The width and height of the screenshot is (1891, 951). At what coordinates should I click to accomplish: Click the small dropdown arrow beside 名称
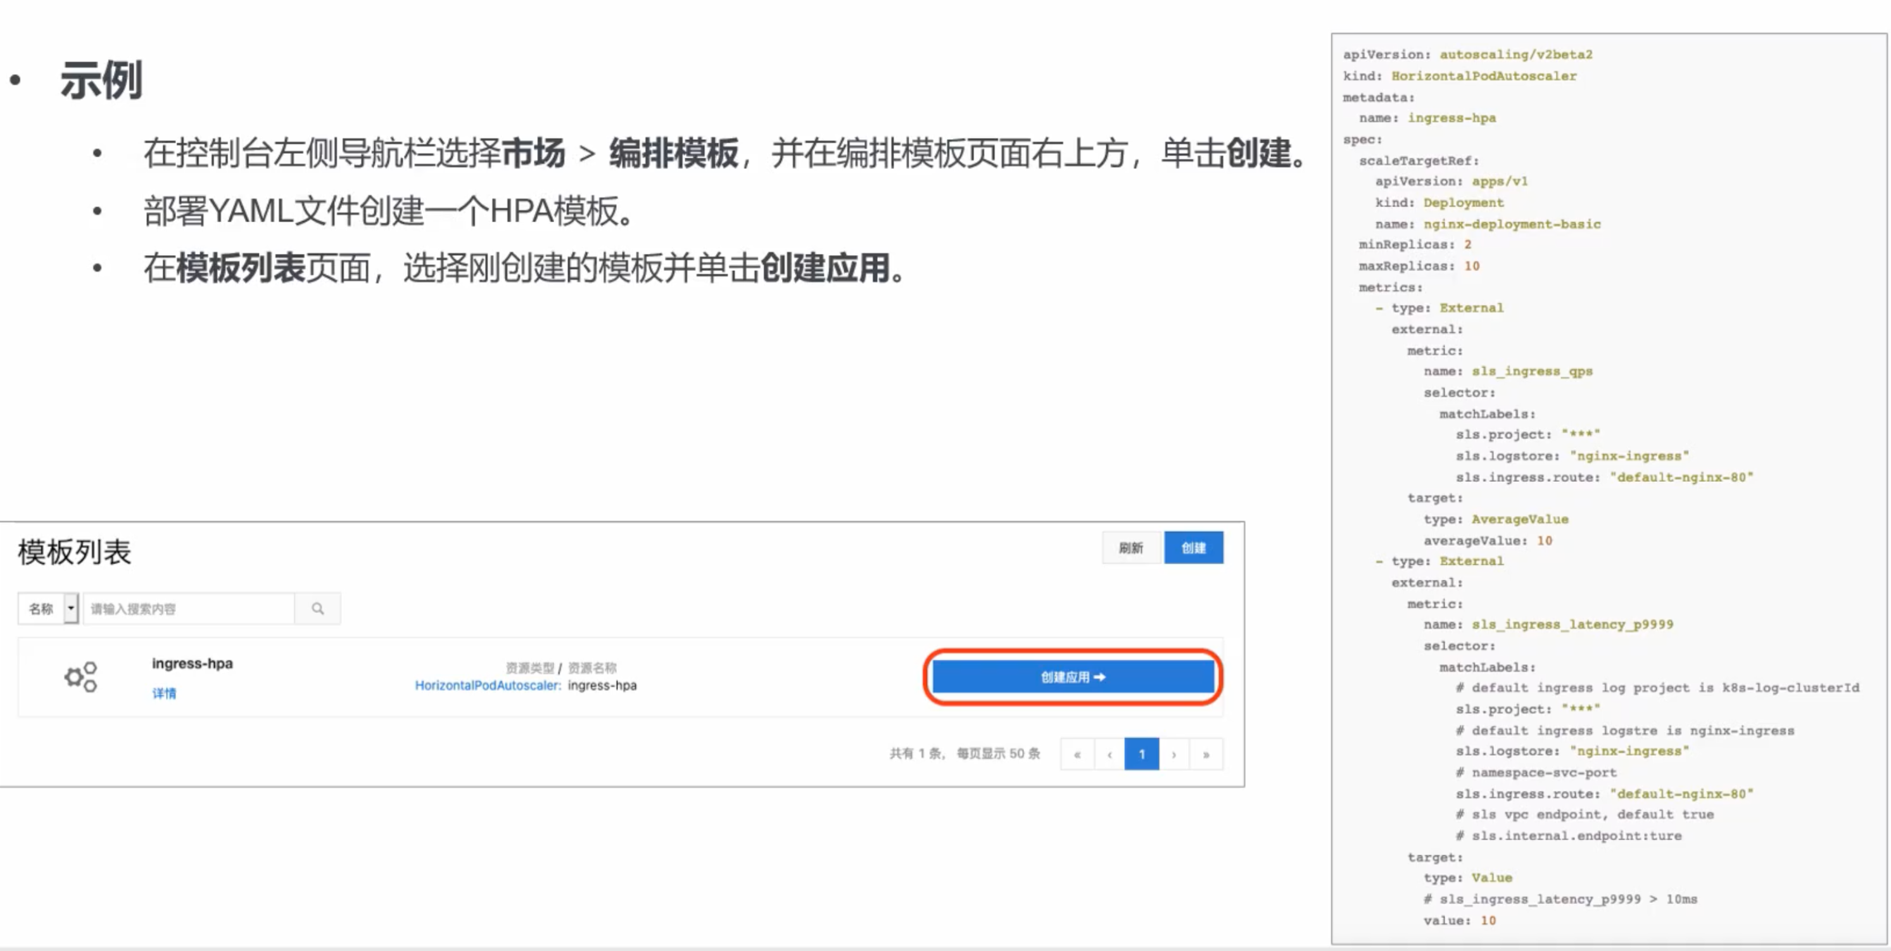pos(71,608)
